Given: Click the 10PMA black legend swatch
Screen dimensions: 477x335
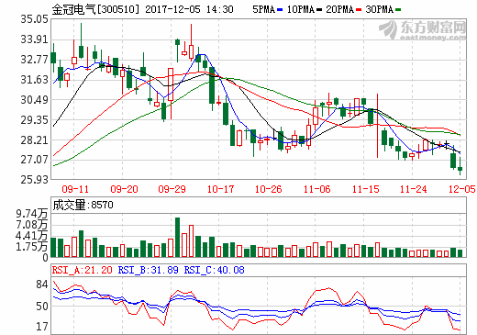Looking at the screenshot, I should point(319,10).
